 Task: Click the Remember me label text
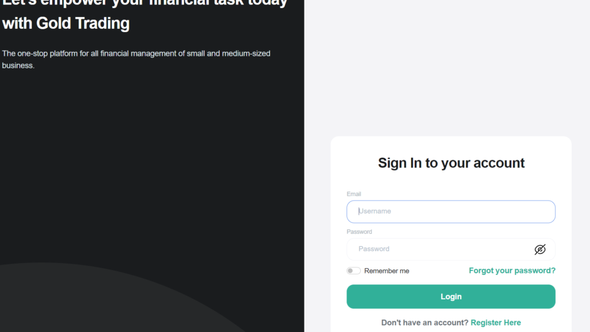[x=386, y=271]
